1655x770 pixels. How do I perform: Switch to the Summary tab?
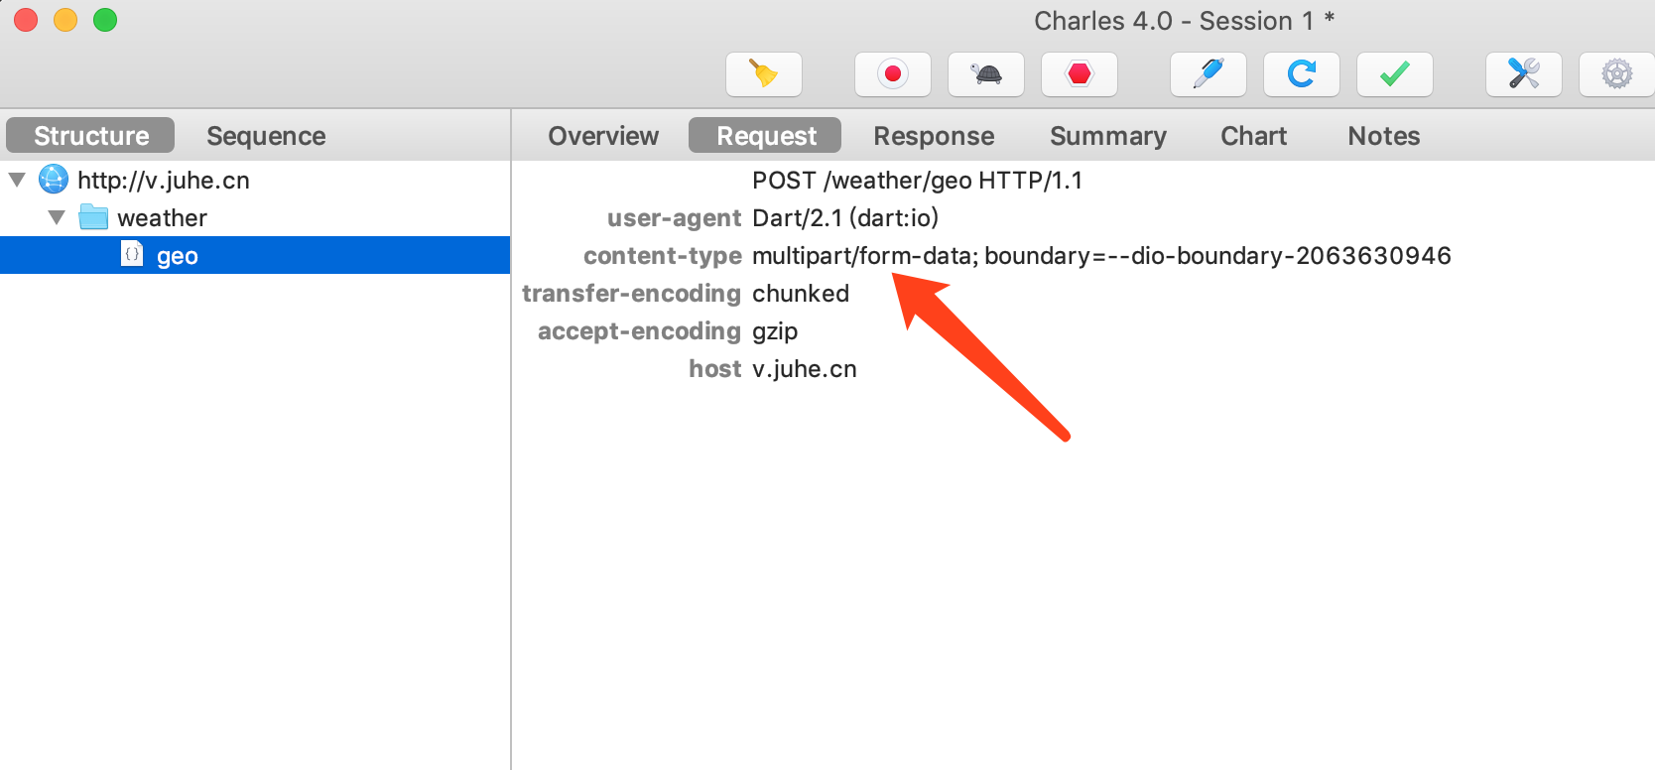1108,136
